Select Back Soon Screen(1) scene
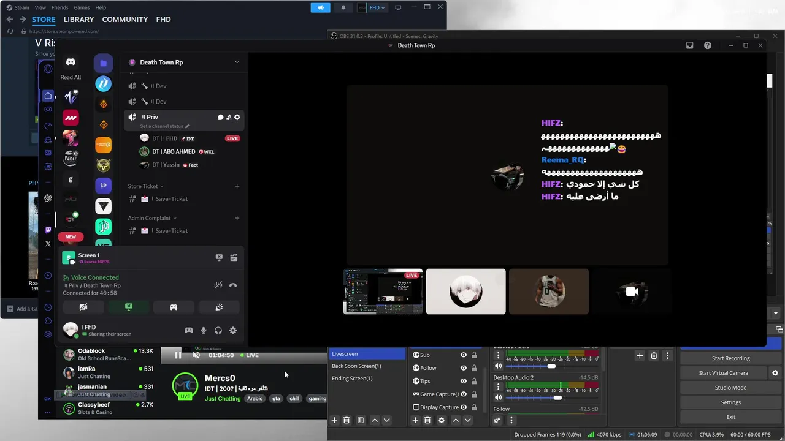This screenshot has height=441, width=785. (367, 366)
